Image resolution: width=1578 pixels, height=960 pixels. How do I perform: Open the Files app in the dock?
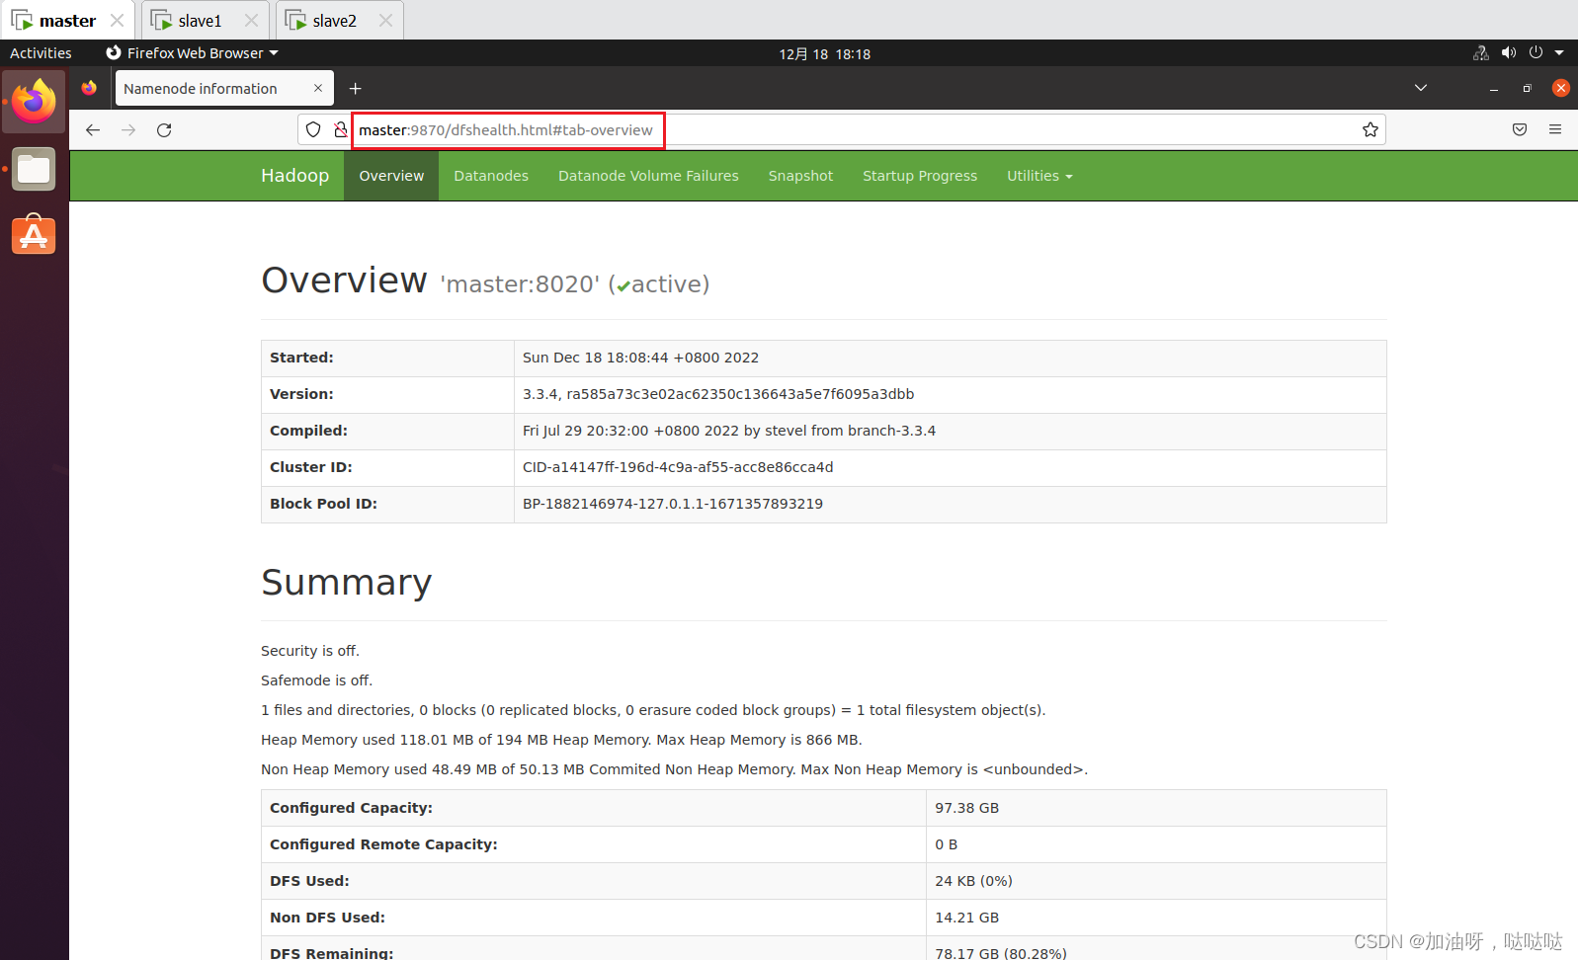pyautogui.click(x=34, y=169)
